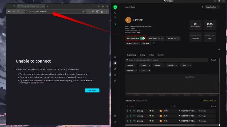Open the Firefox hamburger menu

point(106,11)
